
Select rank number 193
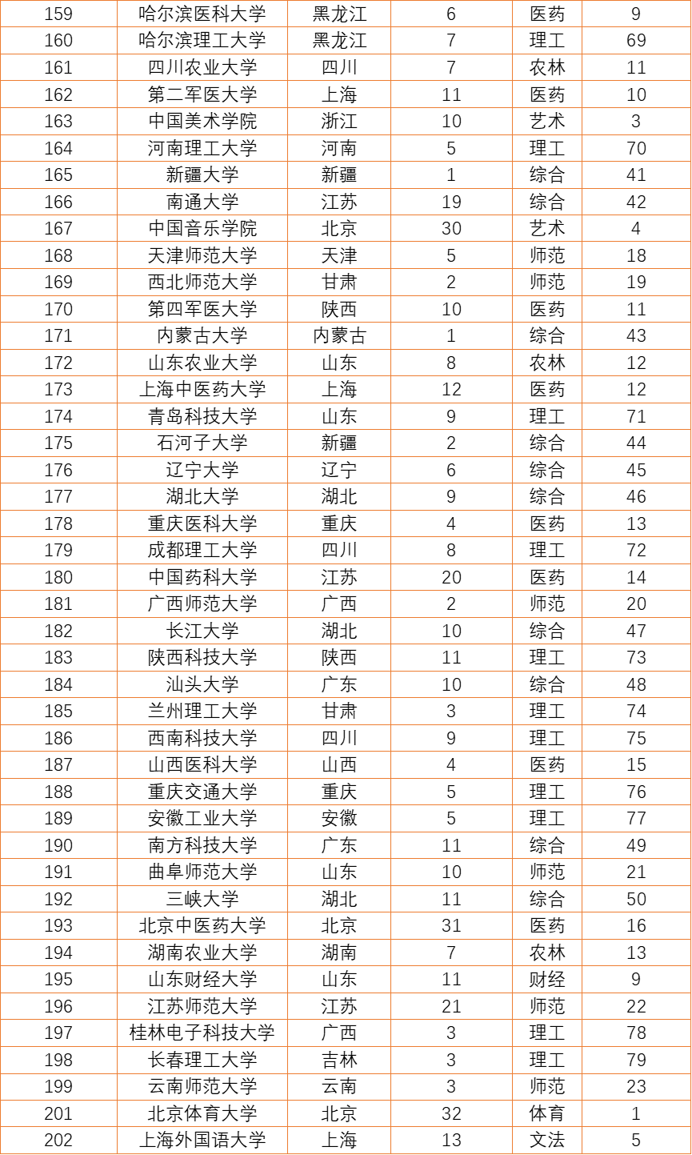[58, 925]
